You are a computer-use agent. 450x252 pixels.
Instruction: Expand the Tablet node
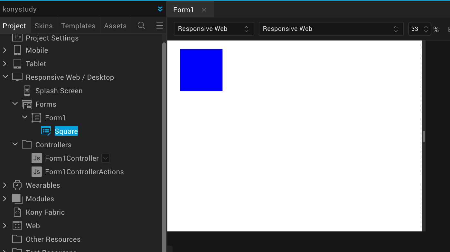(5, 64)
